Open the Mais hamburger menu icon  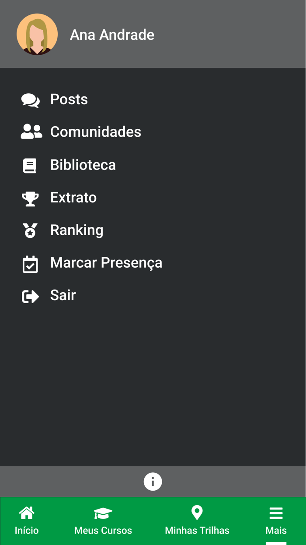tap(276, 513)
